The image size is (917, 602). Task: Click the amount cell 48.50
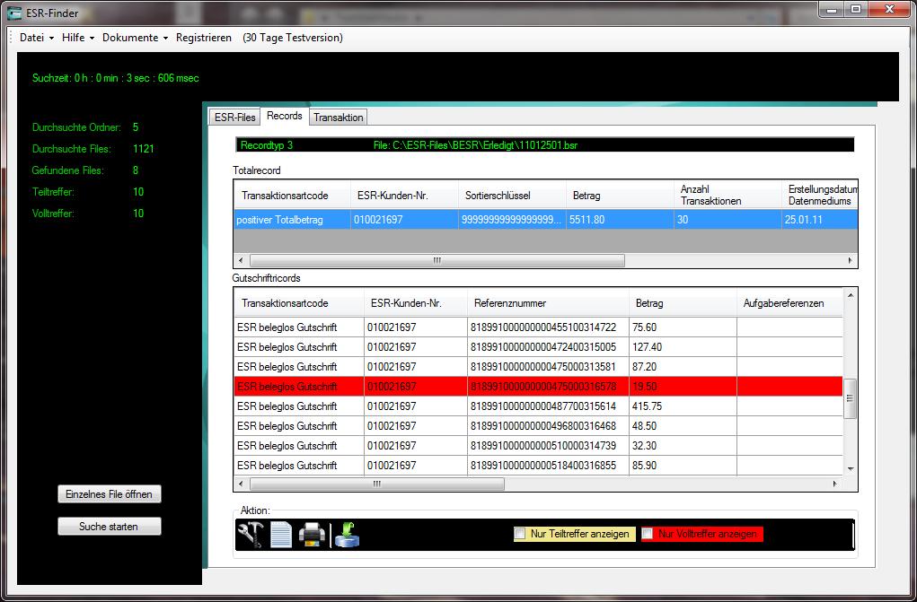point(683,426)
